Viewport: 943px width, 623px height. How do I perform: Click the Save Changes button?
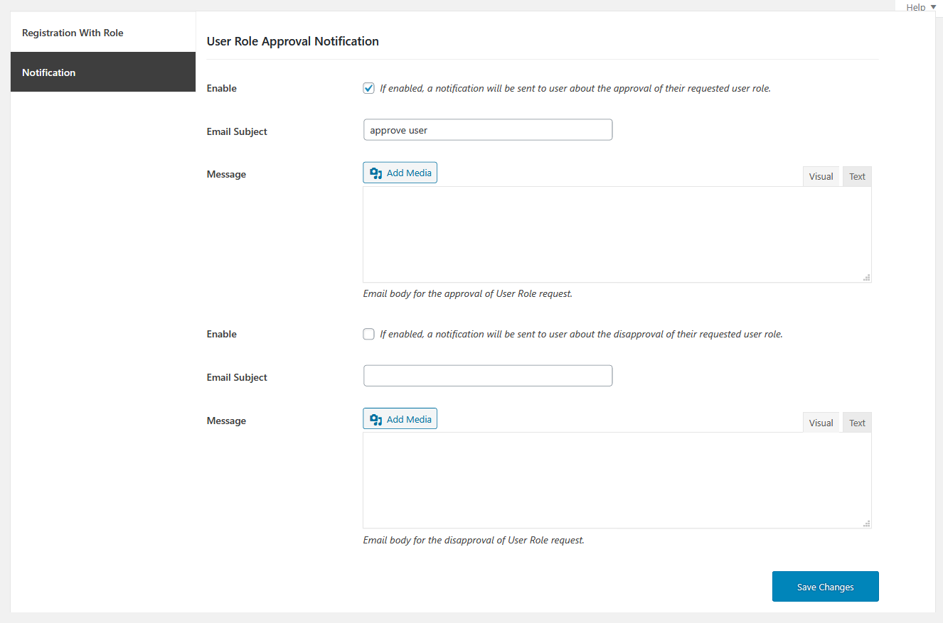[x=825, y=586]
